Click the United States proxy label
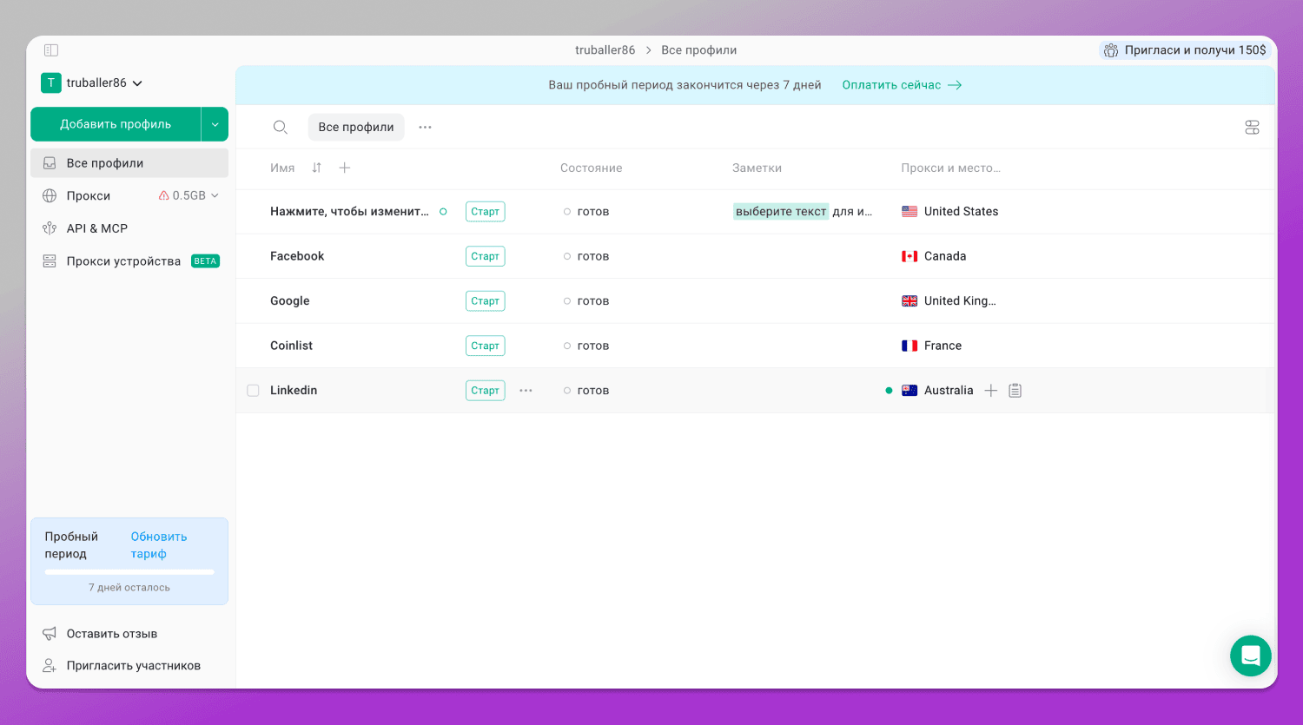1303x725 pixels. point(961,211)
